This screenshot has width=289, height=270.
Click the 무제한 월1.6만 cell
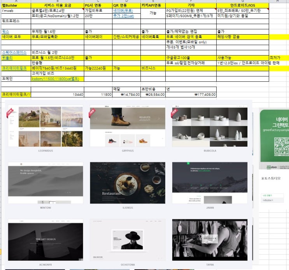[58, 32]
